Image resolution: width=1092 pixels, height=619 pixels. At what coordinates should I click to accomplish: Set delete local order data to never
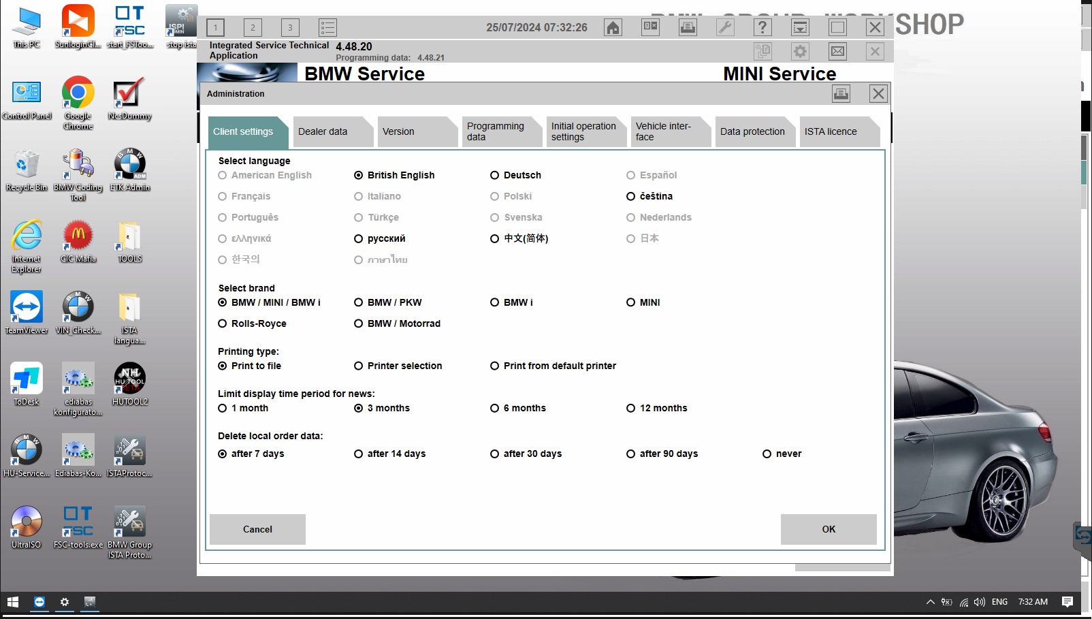click(767, 454)
